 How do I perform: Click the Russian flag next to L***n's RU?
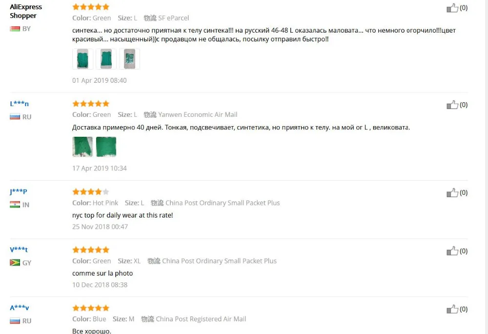(x=15, y=117)
